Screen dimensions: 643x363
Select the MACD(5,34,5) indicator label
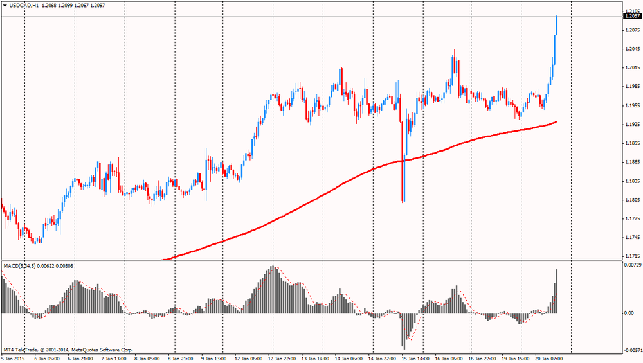click(x=19, y=265)
